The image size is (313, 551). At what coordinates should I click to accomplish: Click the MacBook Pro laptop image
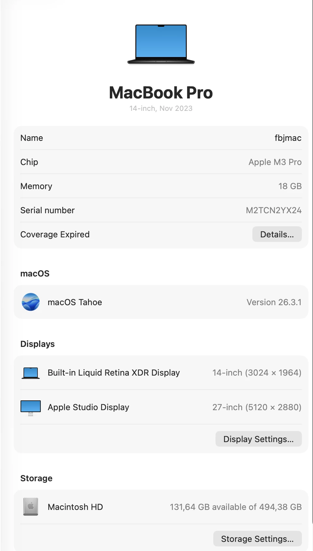pos(161,44)
